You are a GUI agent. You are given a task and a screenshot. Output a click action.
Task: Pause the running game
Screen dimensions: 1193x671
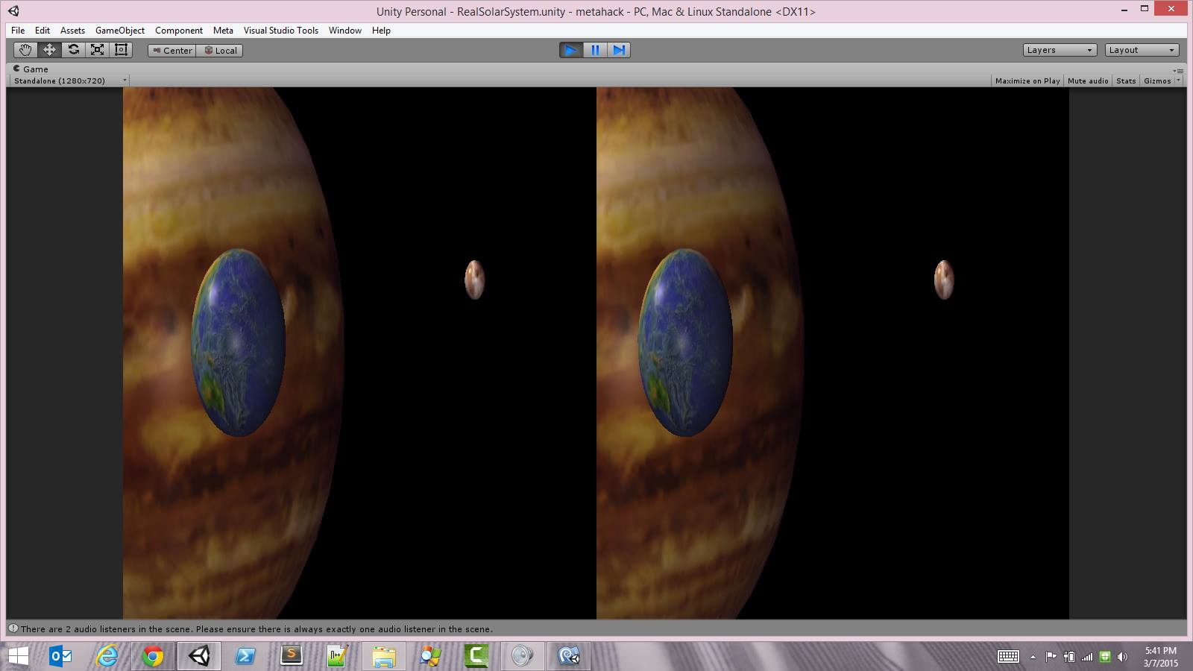(595, 50)
